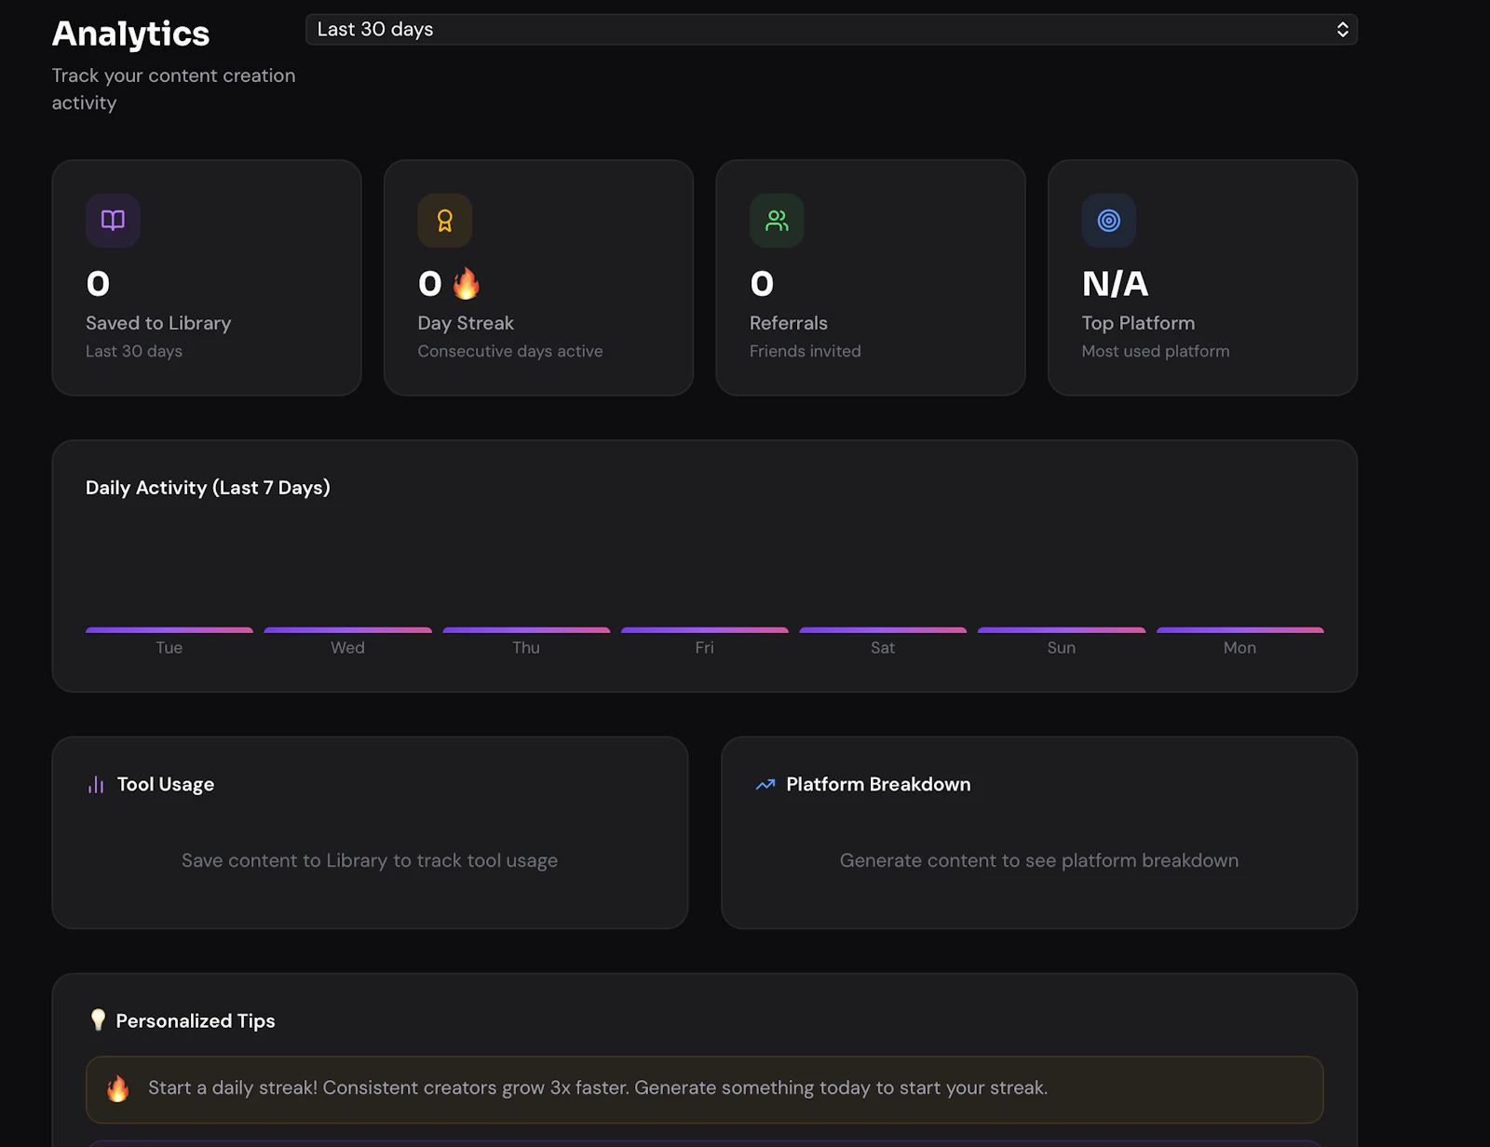Click the 'Platform Breakdown' heading

coord(878,785)
